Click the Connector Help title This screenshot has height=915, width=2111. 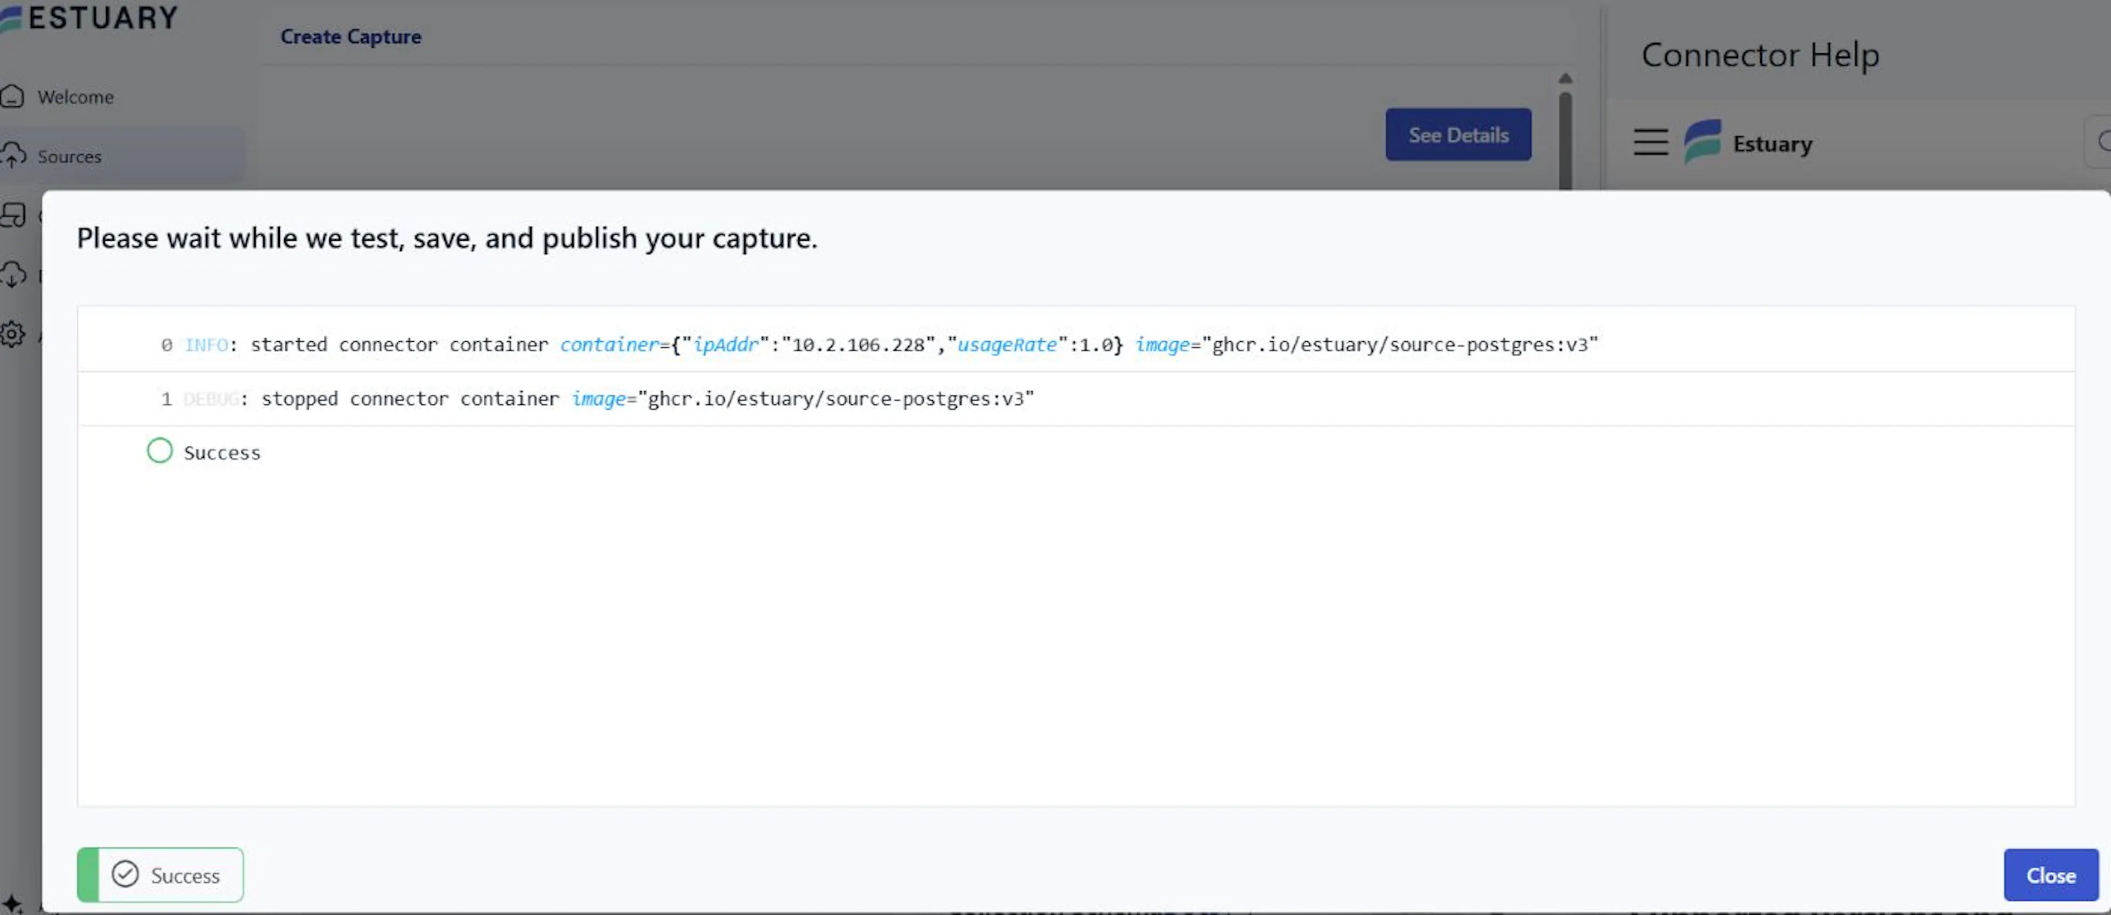1760,55
